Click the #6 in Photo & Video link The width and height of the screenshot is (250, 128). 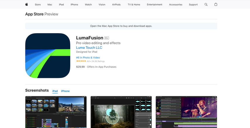tap(88, 58)
